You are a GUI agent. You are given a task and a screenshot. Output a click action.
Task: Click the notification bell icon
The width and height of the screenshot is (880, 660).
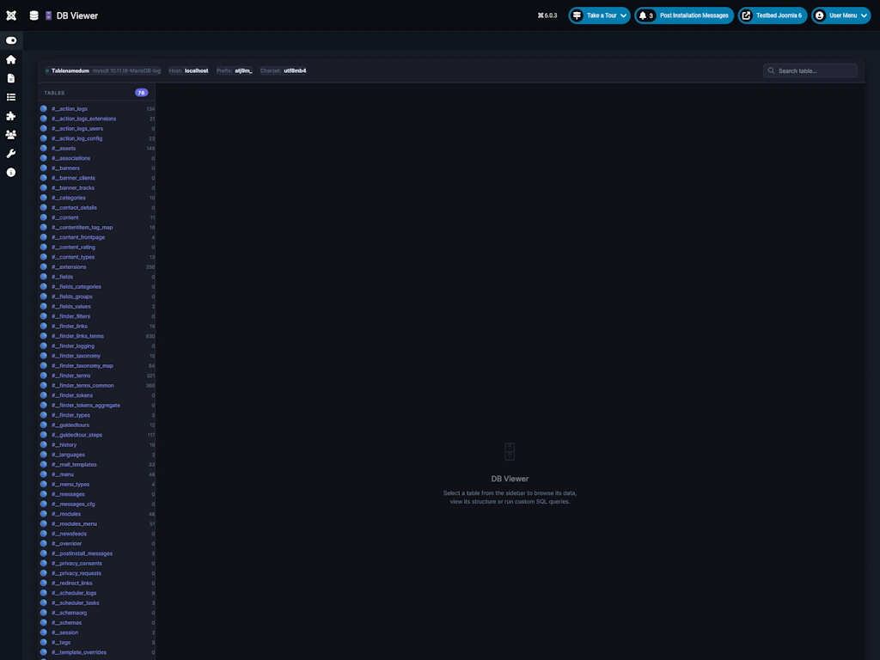coord(643,15)
